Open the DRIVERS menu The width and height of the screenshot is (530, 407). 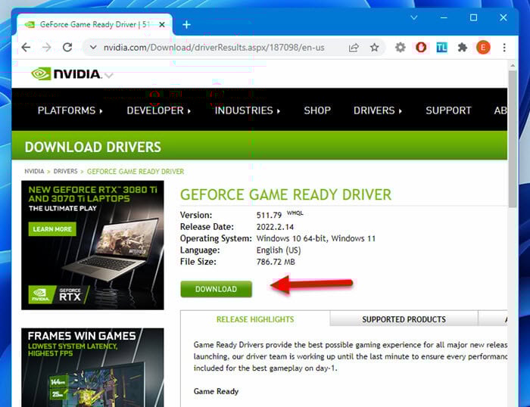tap(378, 110)
